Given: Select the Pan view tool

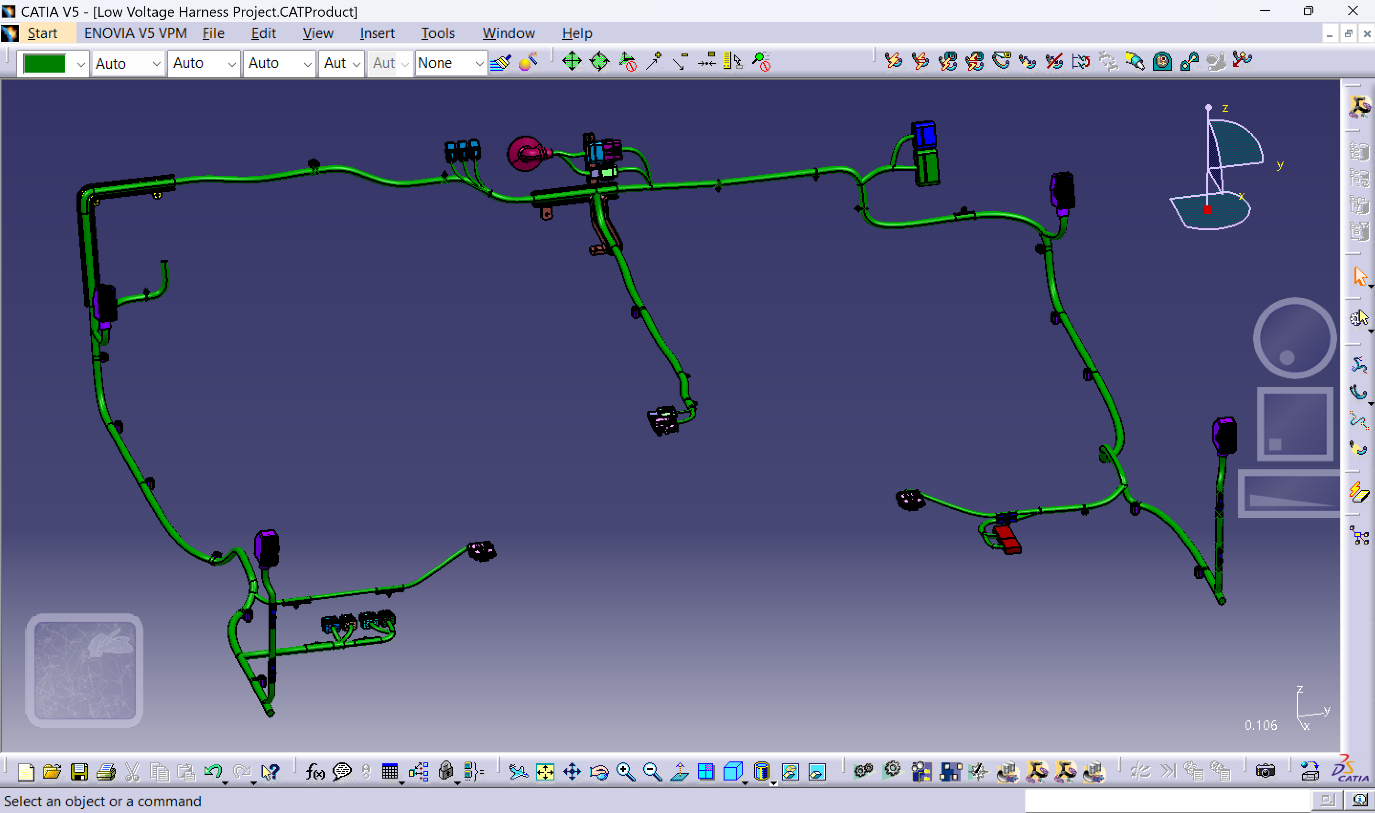Looking at the screenshot, I should pyautogui.click(x=572, y=772).
